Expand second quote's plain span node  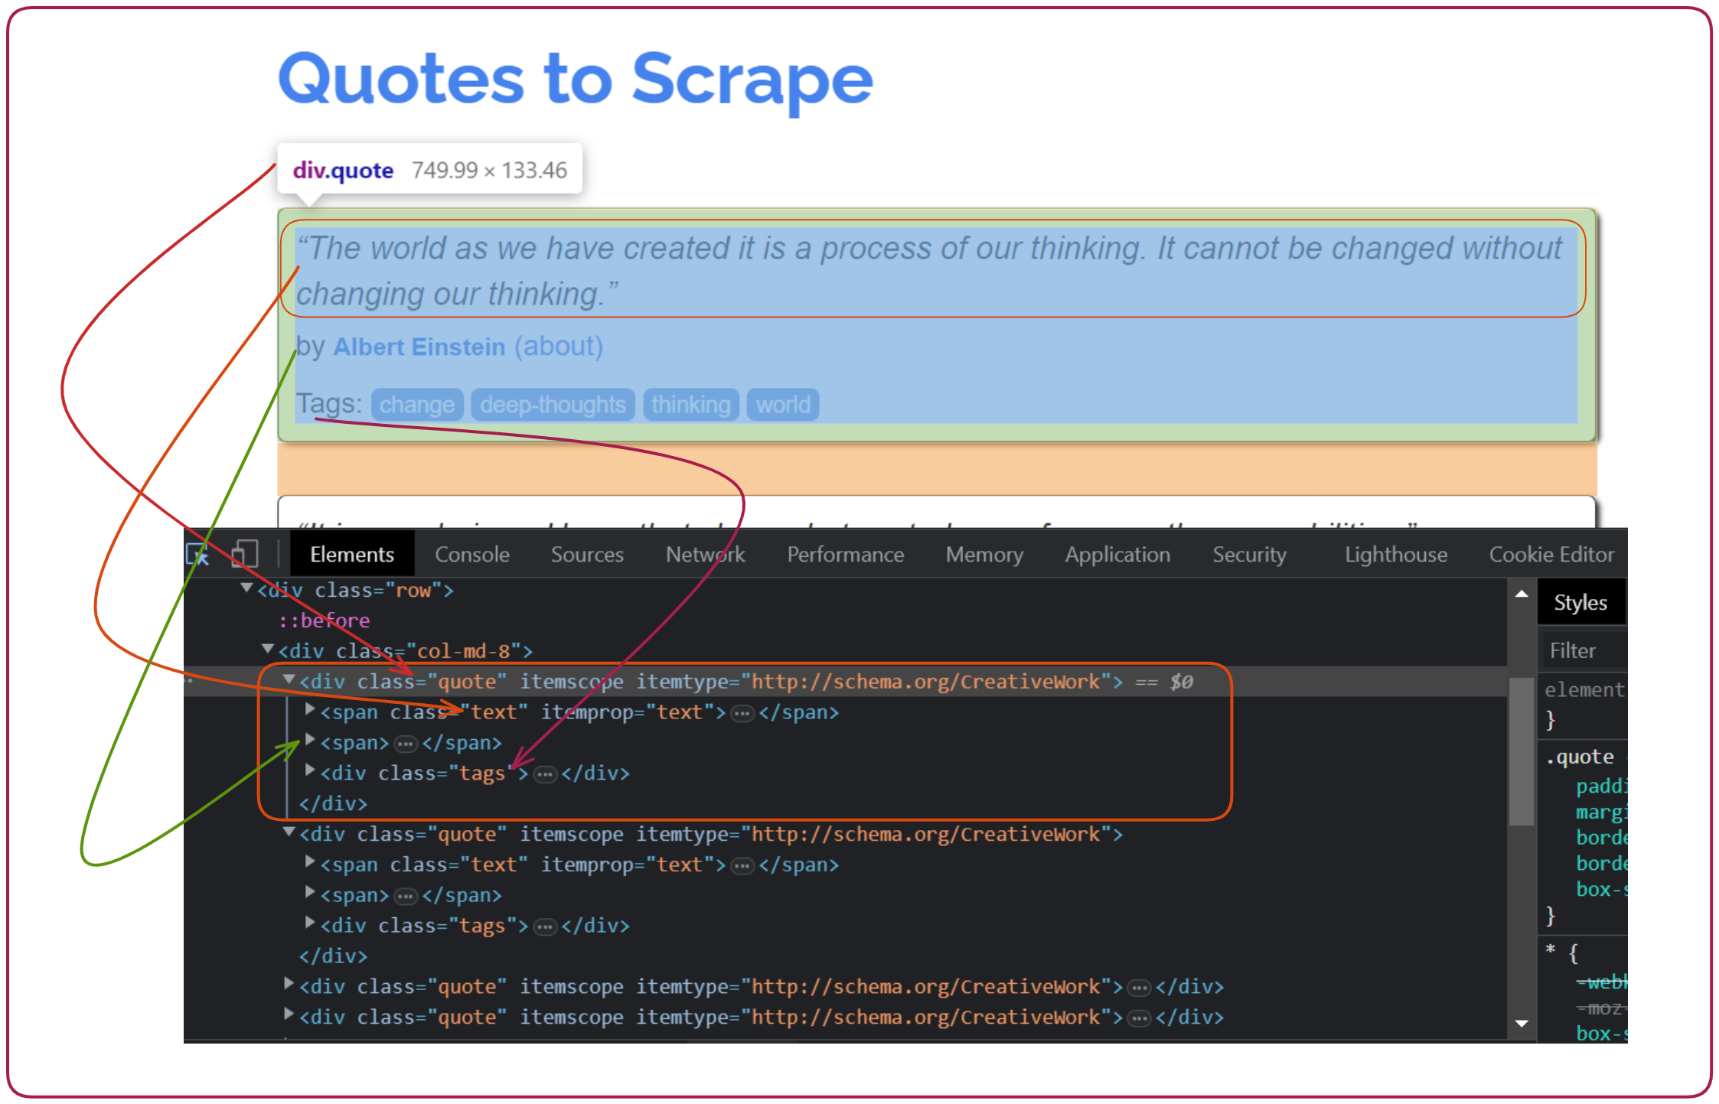pyautogui.click(x=310, y=893)
